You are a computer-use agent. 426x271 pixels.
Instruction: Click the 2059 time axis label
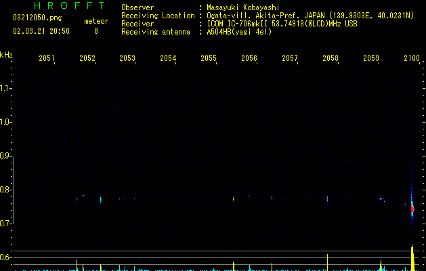[x=371, y=58]
